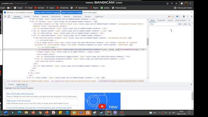Switch to drawer Console tab
Screen dimensions: 208x117
click(11, 84)
